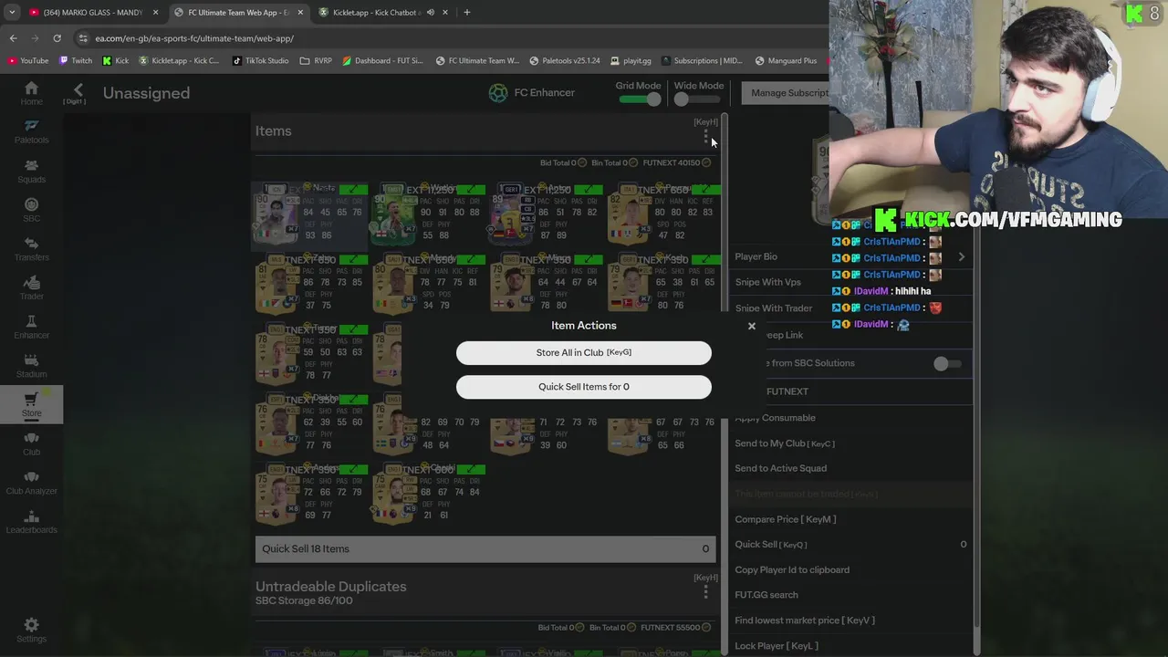Choose Send to My Club action
The height and width of the screenshot is (657, 1168).
tap(785, 443)
